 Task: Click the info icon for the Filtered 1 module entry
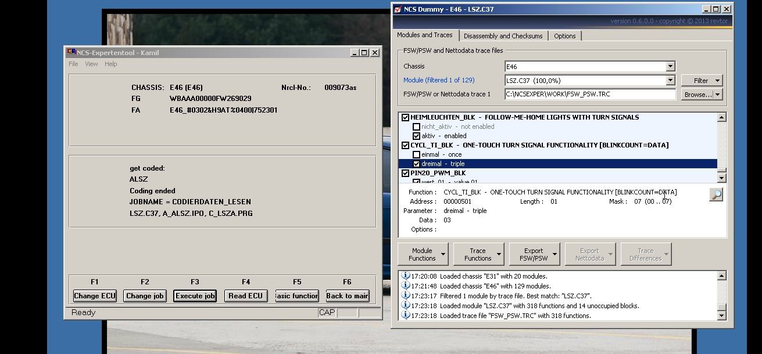pyautogui.click(x=406, y=296)
